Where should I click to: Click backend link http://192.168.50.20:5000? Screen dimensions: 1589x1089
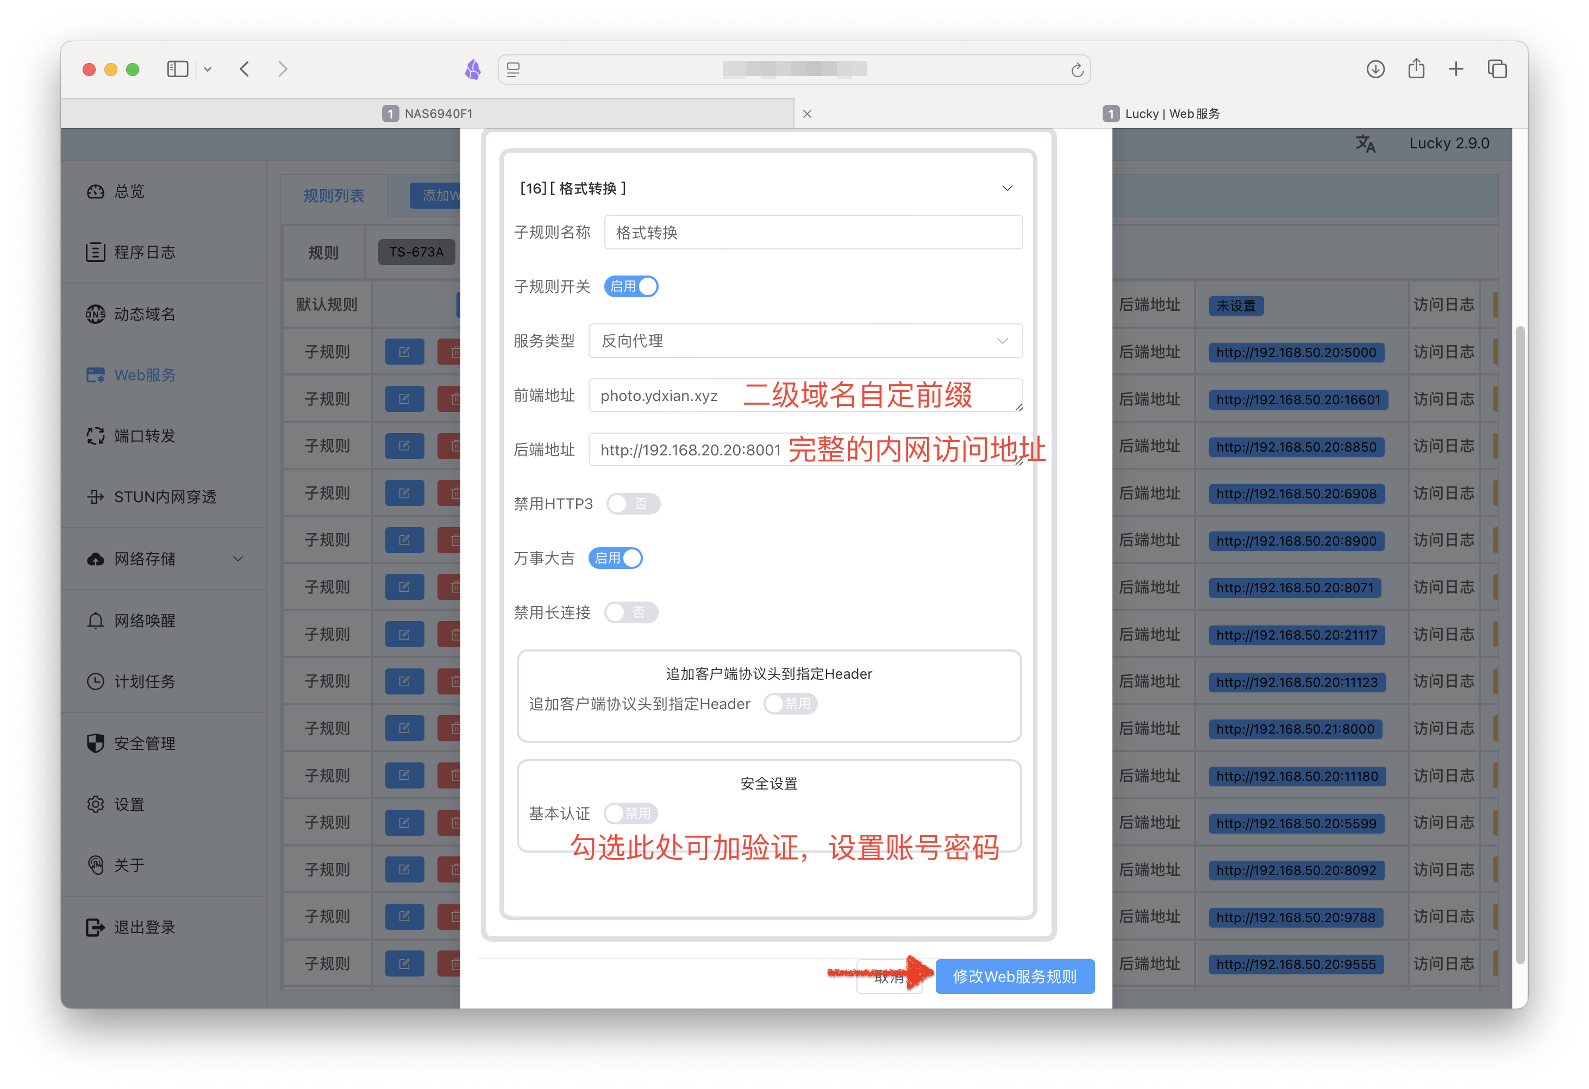point(1297,353)
